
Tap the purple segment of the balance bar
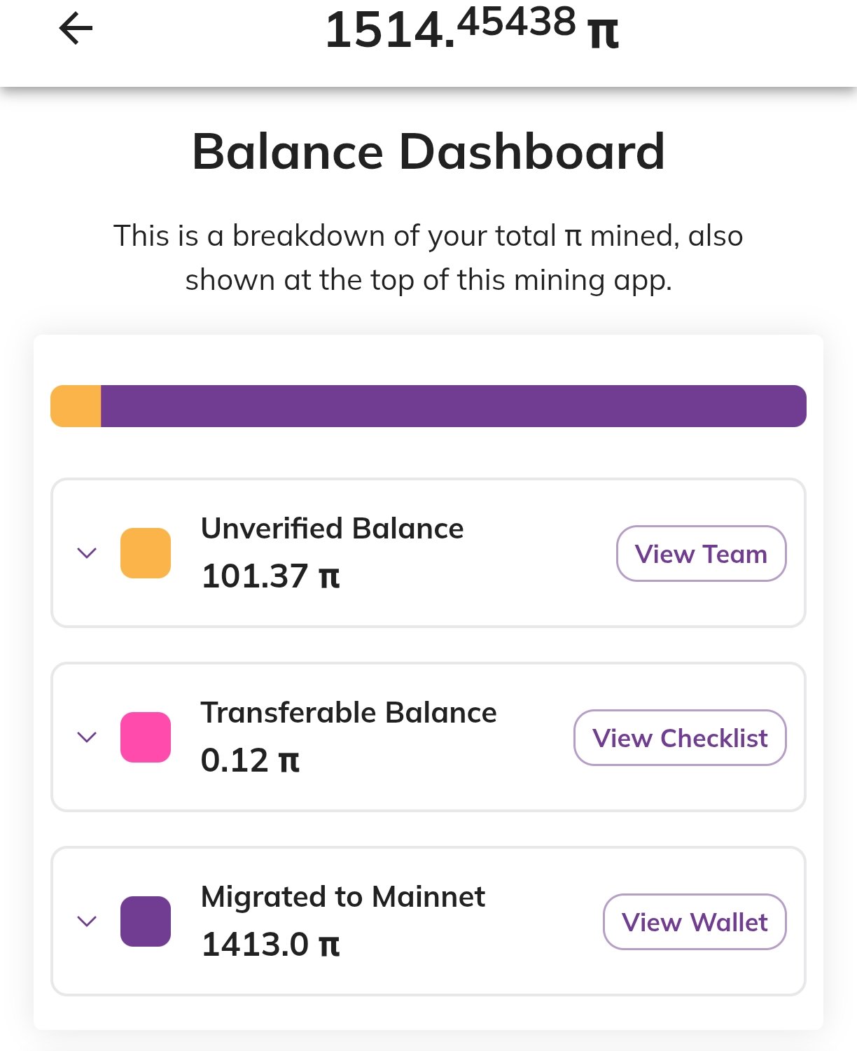tap(453, 406)
